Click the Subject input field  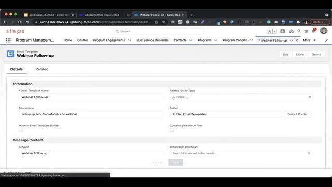[90, 153]
